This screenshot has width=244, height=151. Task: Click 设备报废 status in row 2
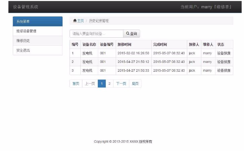point(224,62)
